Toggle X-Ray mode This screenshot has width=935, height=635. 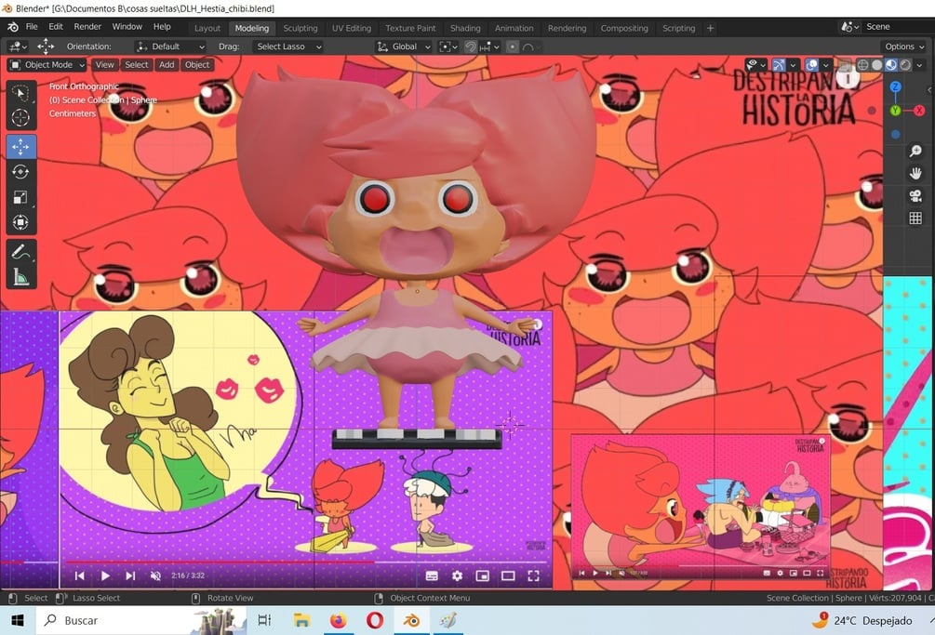point(845,65)
